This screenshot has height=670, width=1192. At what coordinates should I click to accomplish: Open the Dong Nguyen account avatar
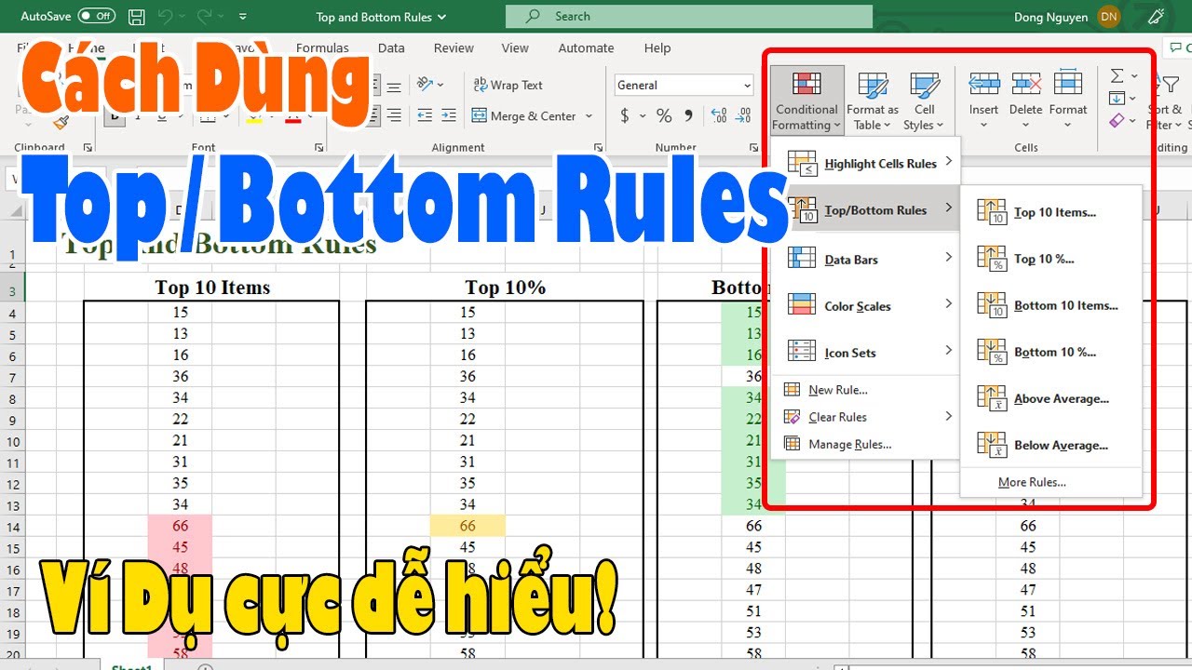coord(1108,17)
